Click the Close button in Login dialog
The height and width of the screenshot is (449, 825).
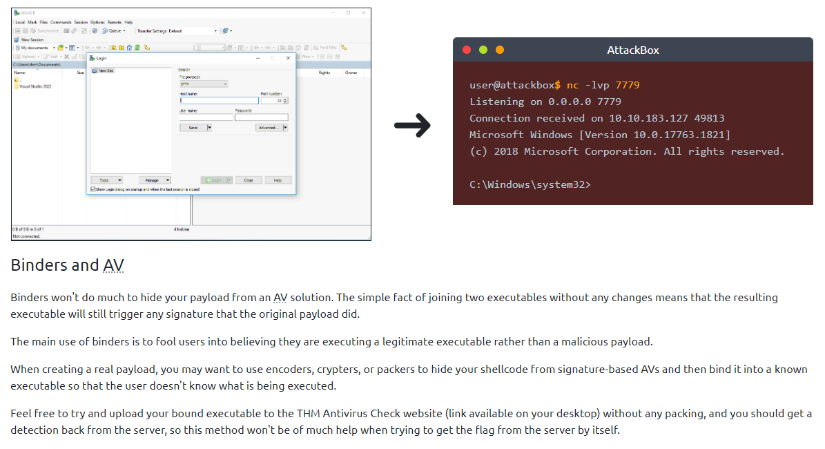249,180
